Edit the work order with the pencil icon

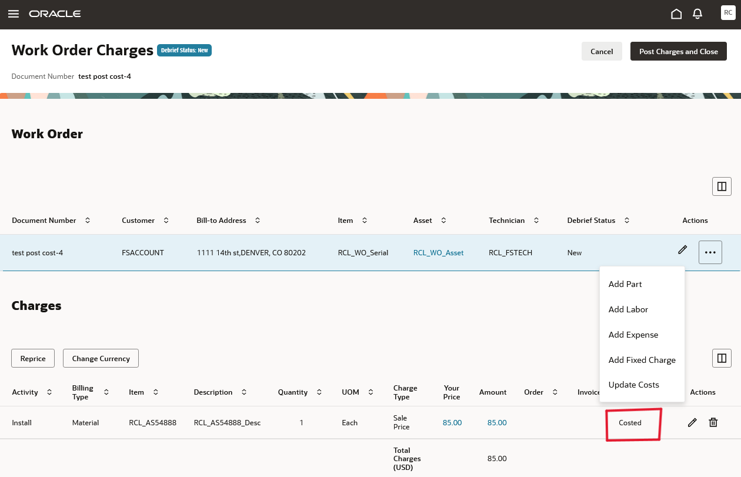coord(682,250)
